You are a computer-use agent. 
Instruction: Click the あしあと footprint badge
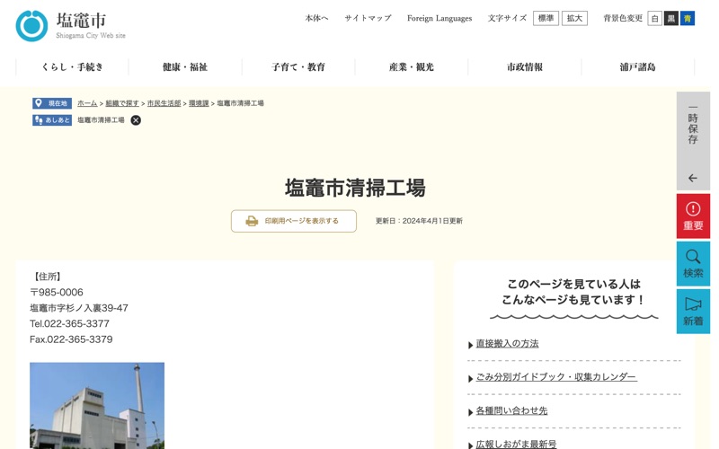[x=52, y=120]
